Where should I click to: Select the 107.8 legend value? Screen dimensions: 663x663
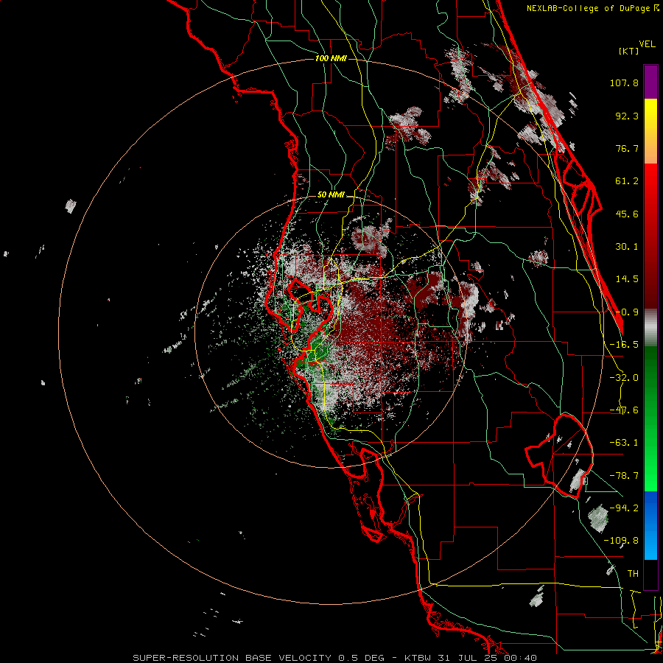coord(624,83)
